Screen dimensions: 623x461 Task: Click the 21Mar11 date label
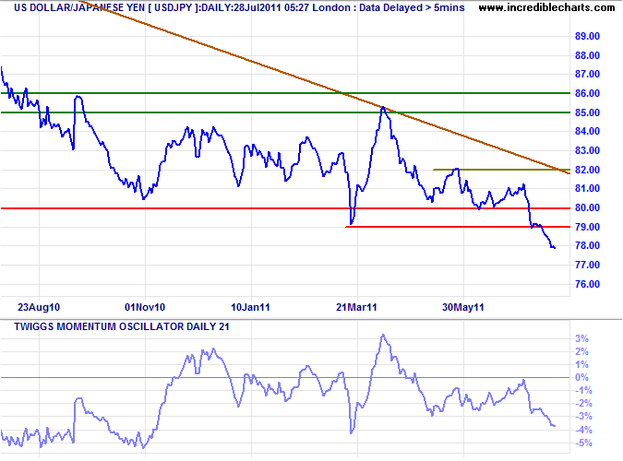click(x=356, y=307)
